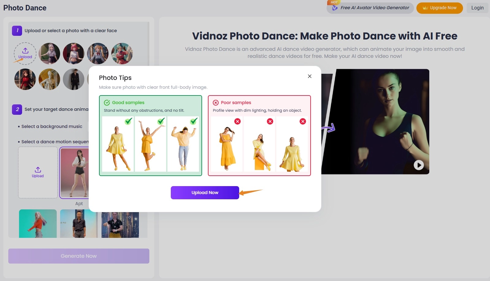Click the green check on the jeans sample

[x=194, y=121]
